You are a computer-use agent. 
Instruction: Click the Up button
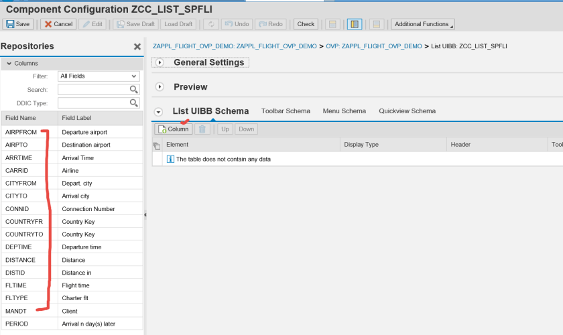(x=225, y=129)
